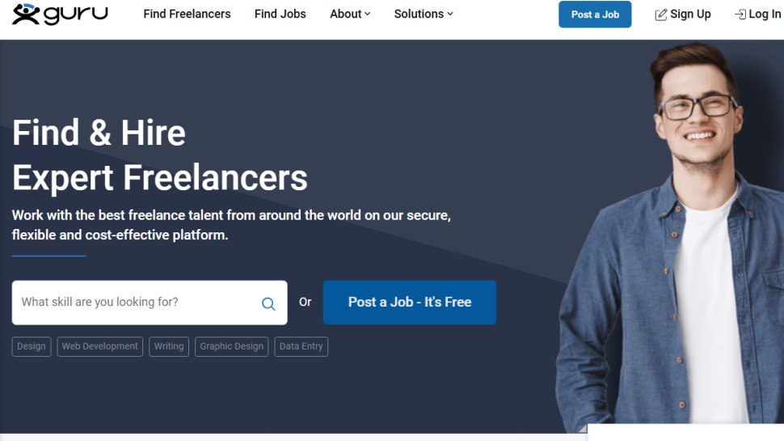
Task: Click the Sign Up link
Action: [x=690, y=15]
